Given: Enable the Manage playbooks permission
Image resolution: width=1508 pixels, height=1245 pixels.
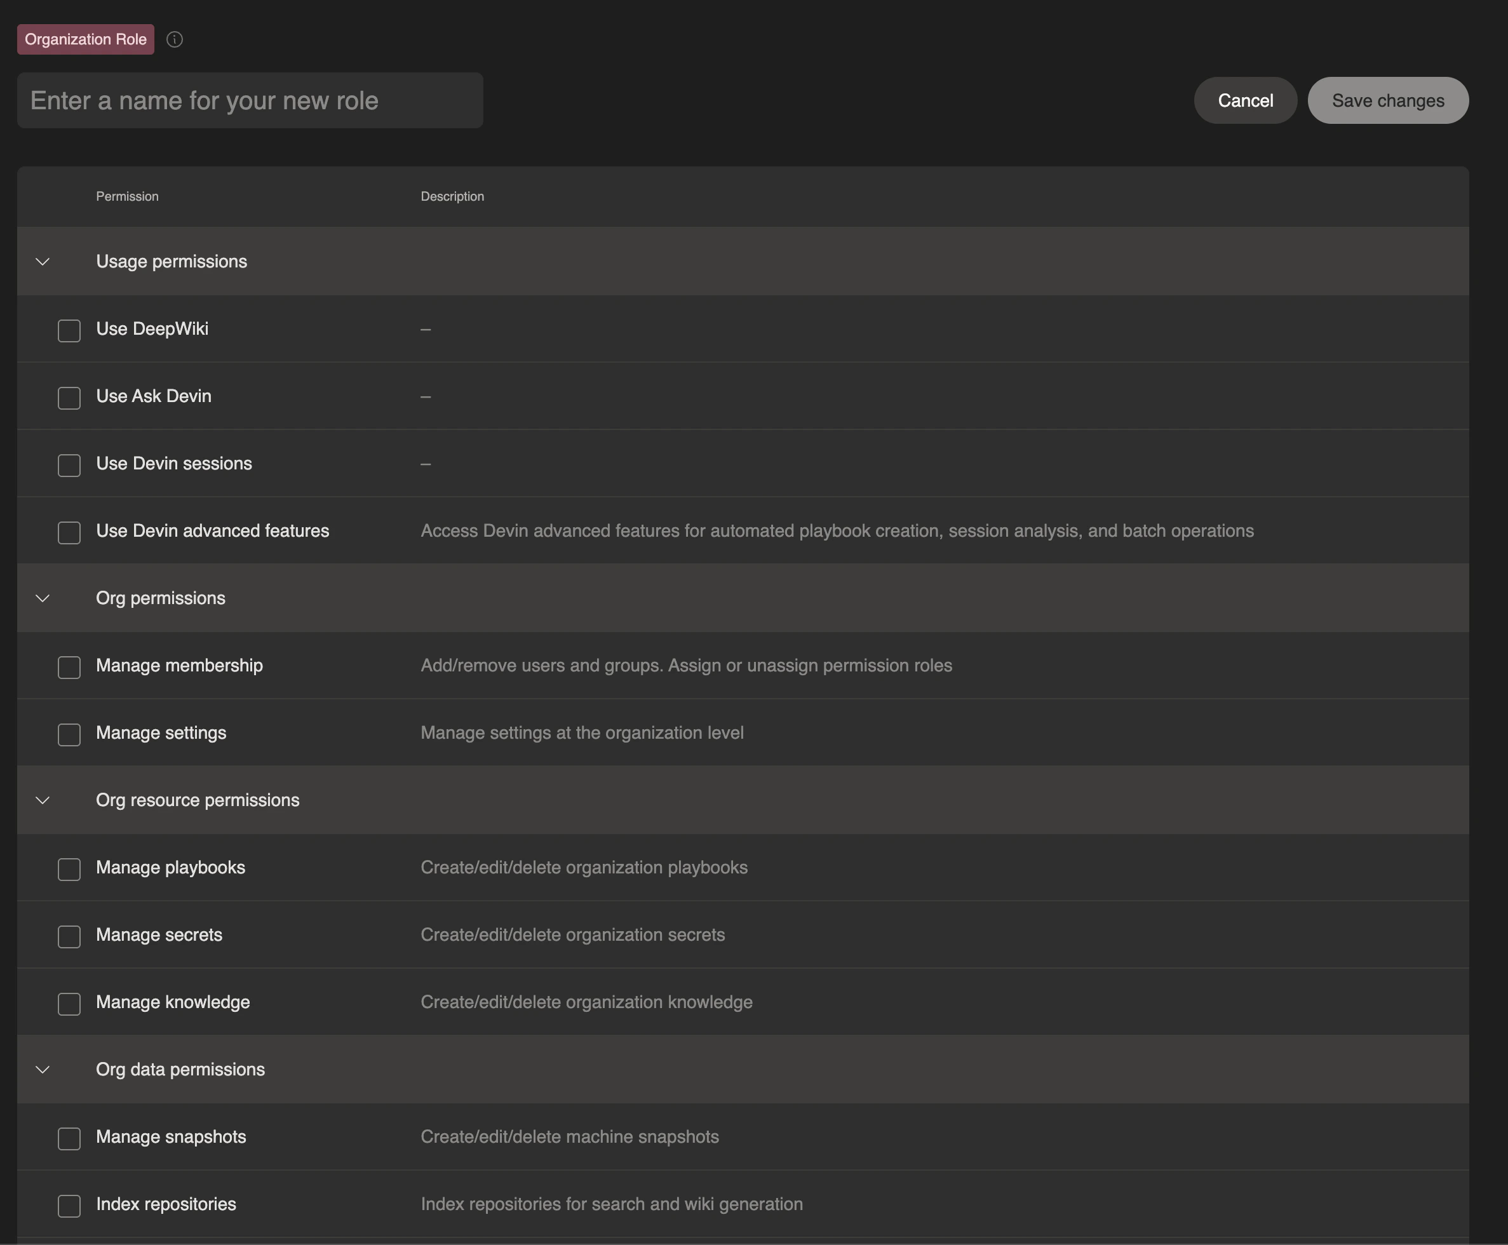Looking at the screenshot, I should [x=69, y=869].
